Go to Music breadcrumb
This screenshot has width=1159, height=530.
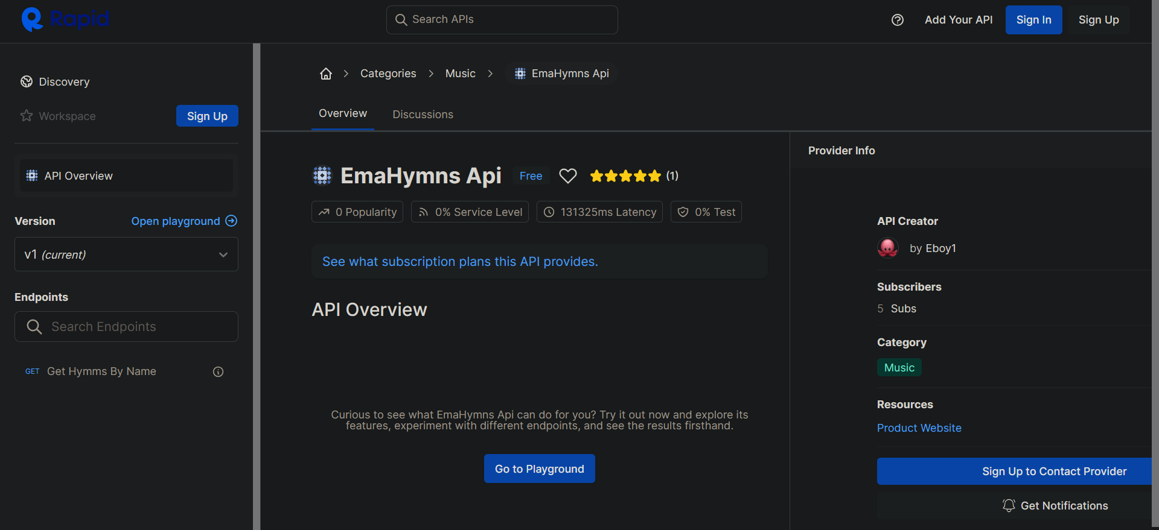[461, 74]
